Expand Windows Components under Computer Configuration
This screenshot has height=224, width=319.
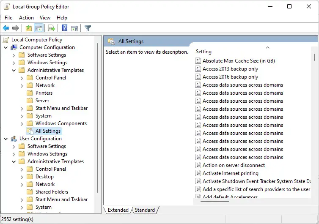pyautogui.click(x=22, y=123)
